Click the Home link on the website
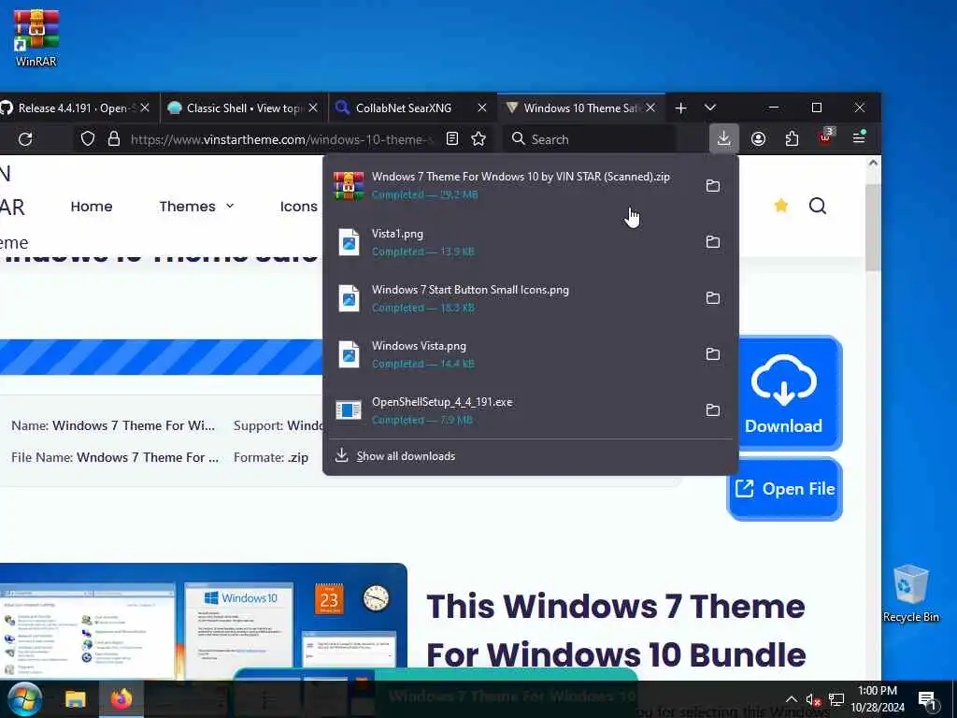This screenshot has height=718, width=957. click(92, 207)
